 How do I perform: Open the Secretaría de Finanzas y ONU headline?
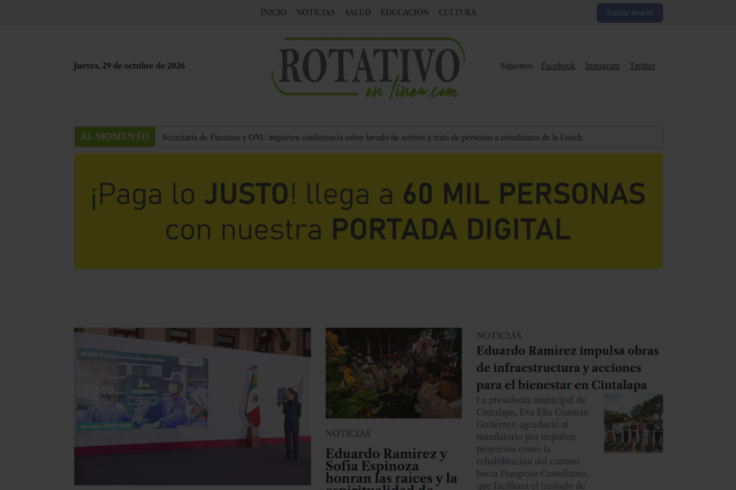click(x=372, y=137)
